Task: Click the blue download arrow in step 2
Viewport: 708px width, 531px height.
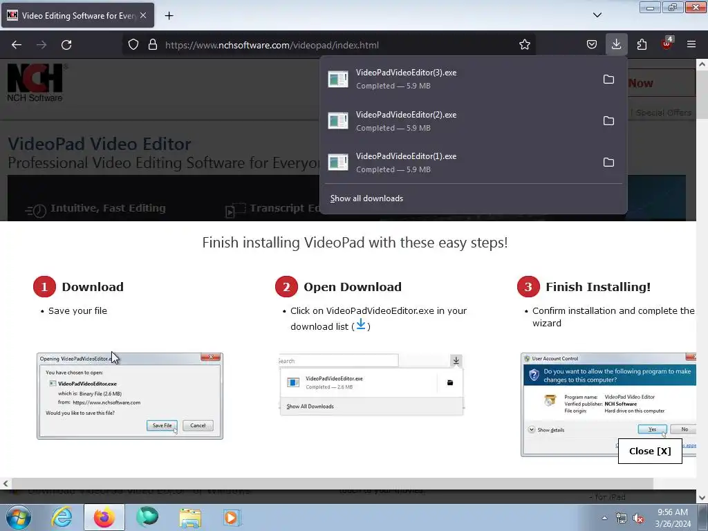Action: (361, 324)
